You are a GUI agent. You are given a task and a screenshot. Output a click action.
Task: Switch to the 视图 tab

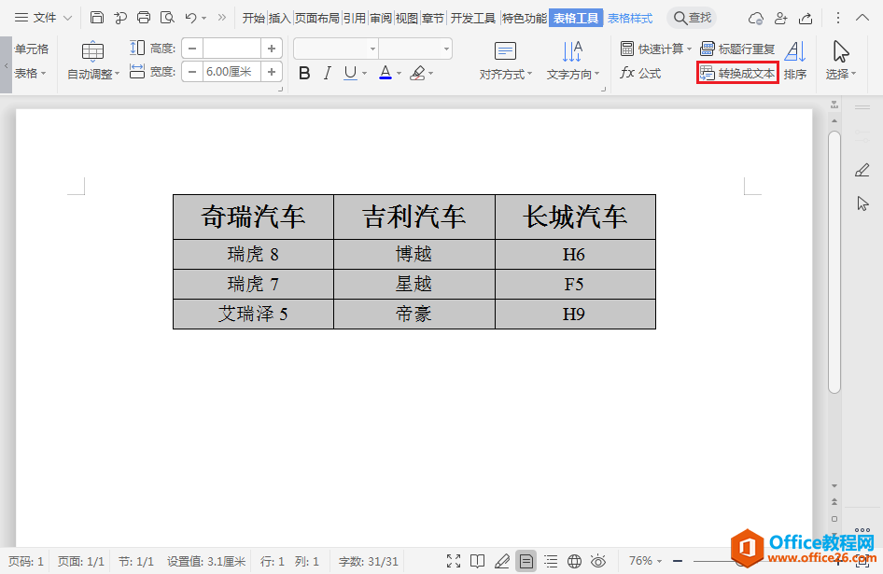407,19
